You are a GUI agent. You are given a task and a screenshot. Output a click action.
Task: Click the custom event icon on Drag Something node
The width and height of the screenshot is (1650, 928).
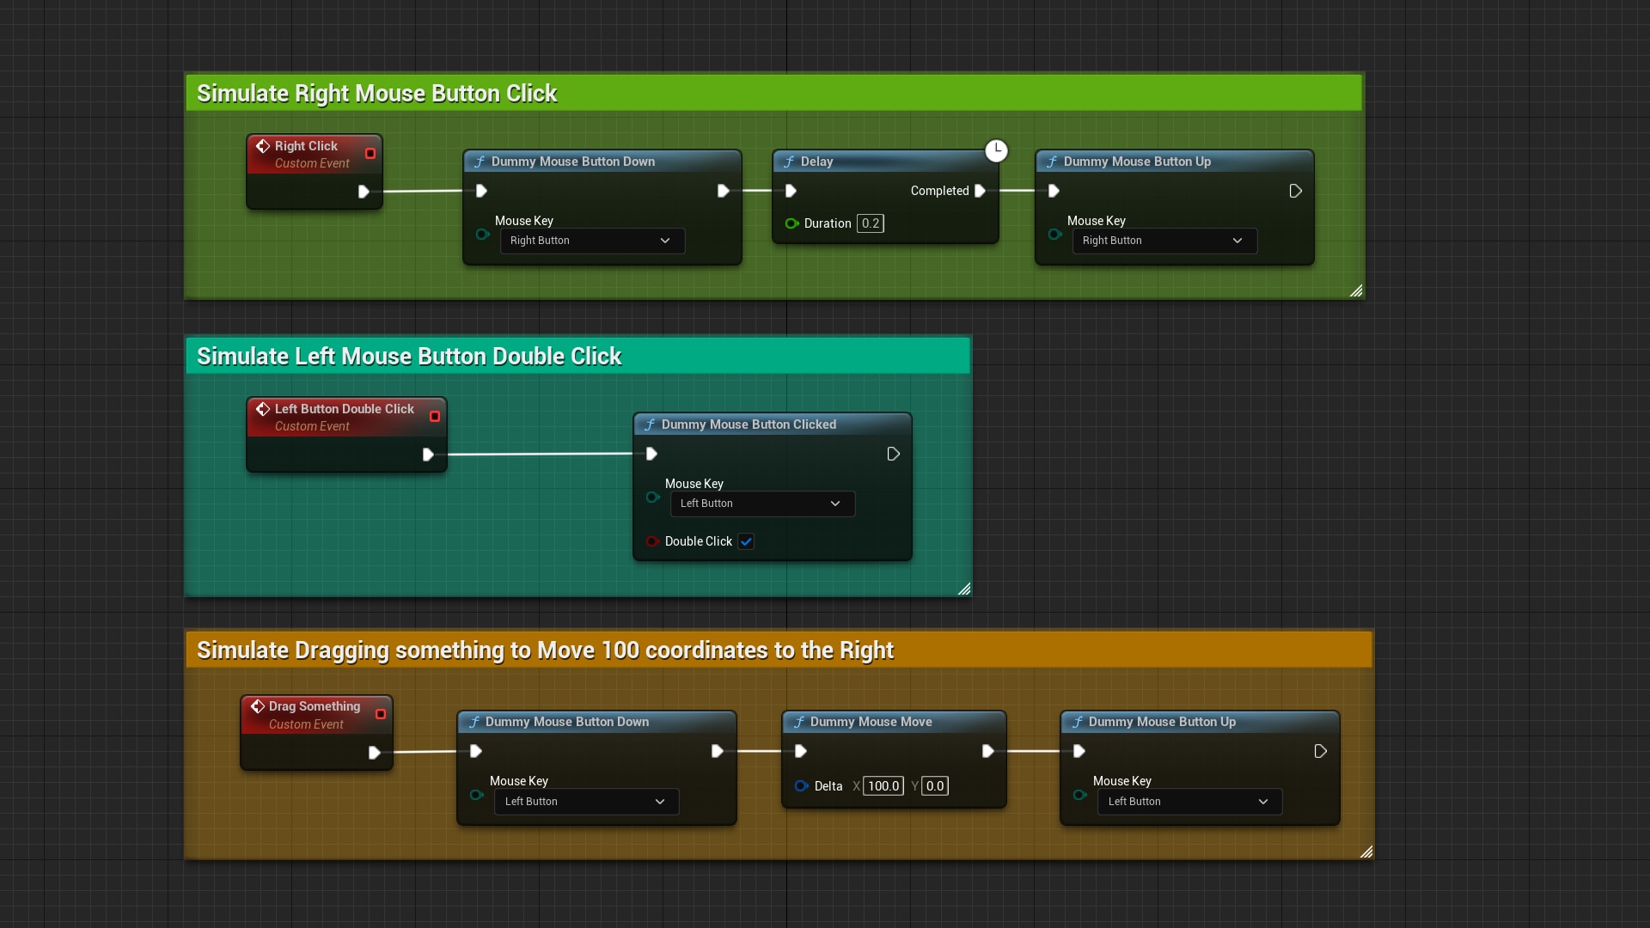259,706
